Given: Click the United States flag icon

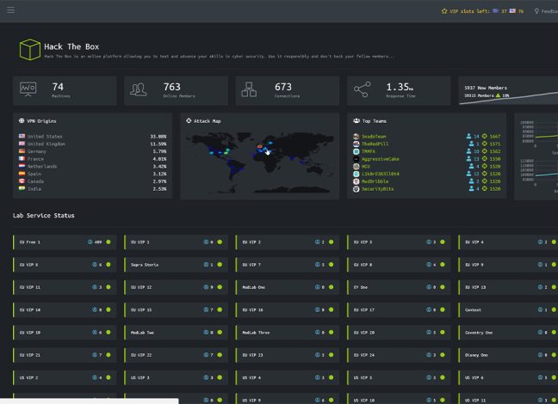Looking at the screenshot, I should [22, 136].
